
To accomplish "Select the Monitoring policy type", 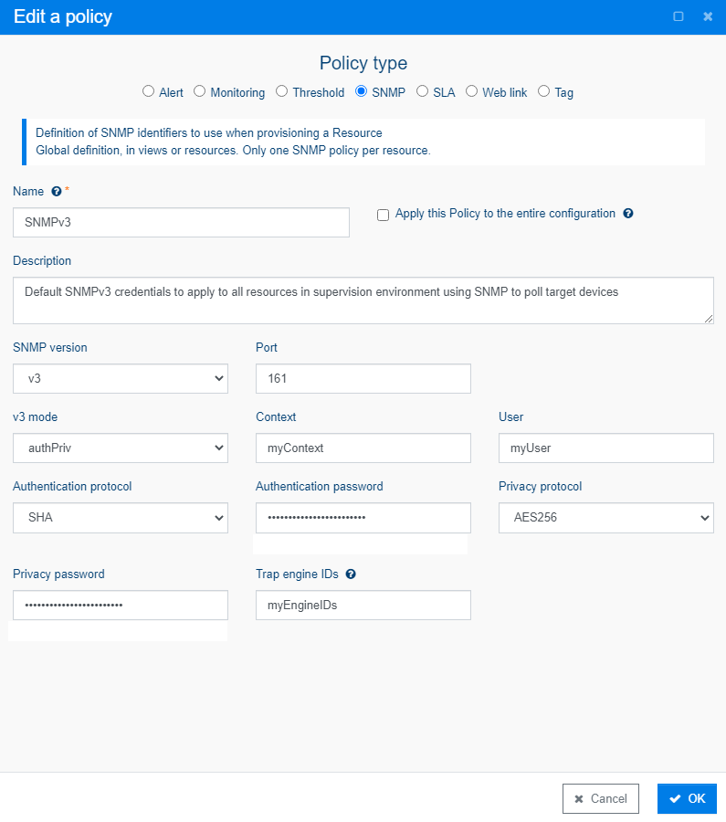I will pyautogui.click(x=200, y=91).
